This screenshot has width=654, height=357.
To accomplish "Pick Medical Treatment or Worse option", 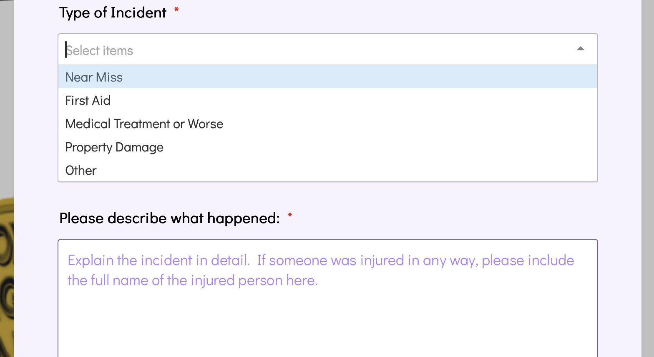I will [144, 124].
